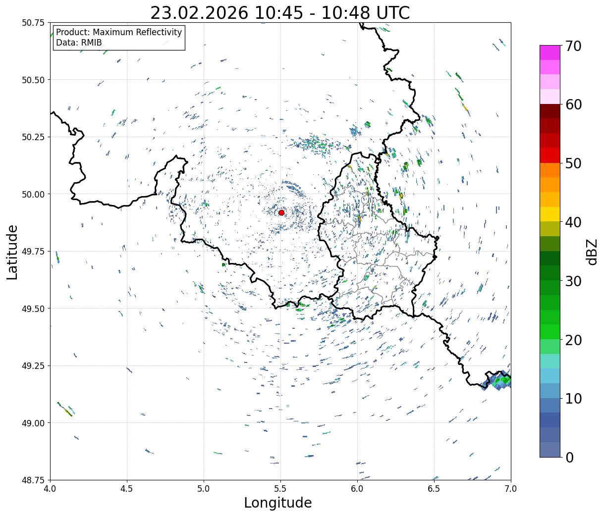Click the 'dBZ' colorbar label
This screenshot has width=604, height=515.
[x=592, y=252]
